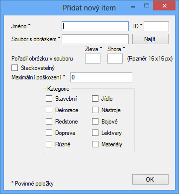This screenshot has height=194, width=179.
Task: Check the Bojové category
Action: click(x=95, y=122)
